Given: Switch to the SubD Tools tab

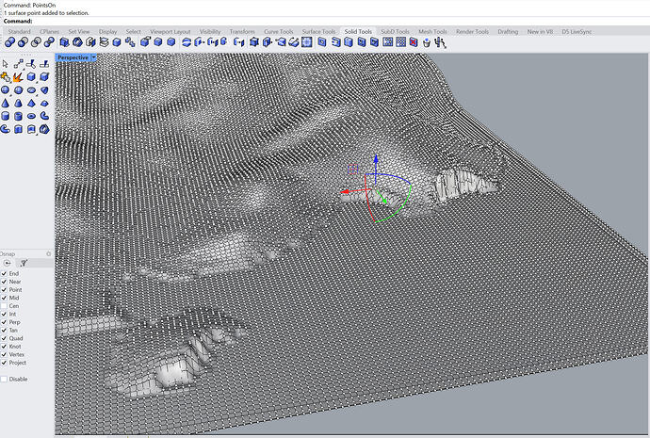Looking at the screenshot, I should click(395, 31).
